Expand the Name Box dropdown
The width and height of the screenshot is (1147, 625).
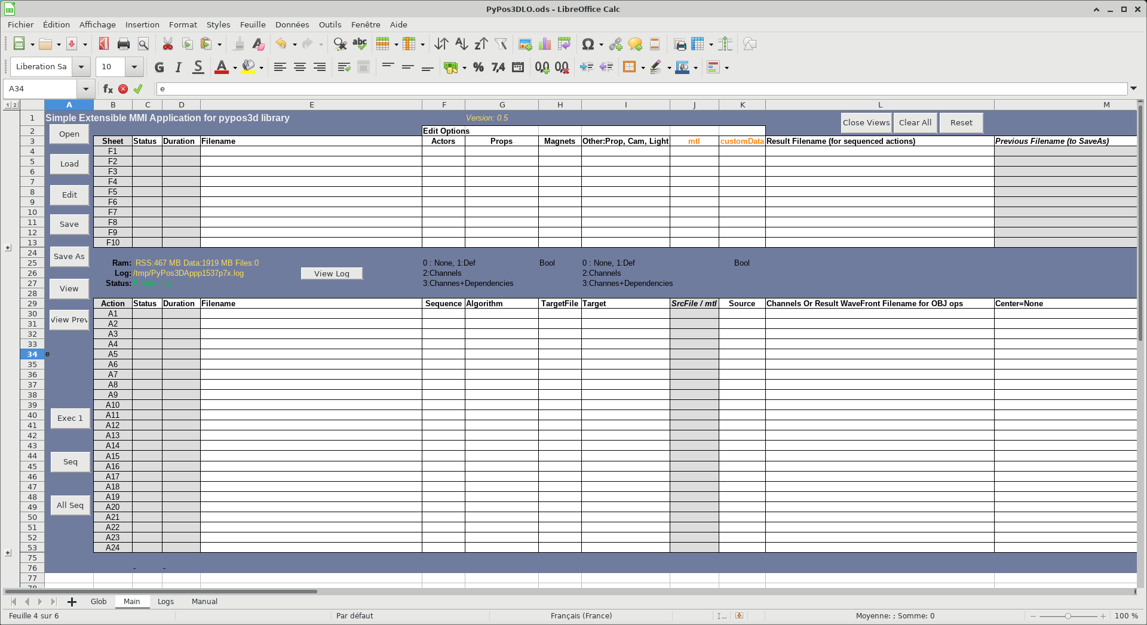pos(85,88)
